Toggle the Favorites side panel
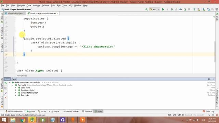Screen dimensions: 219x123 click(x=2, y=102)
